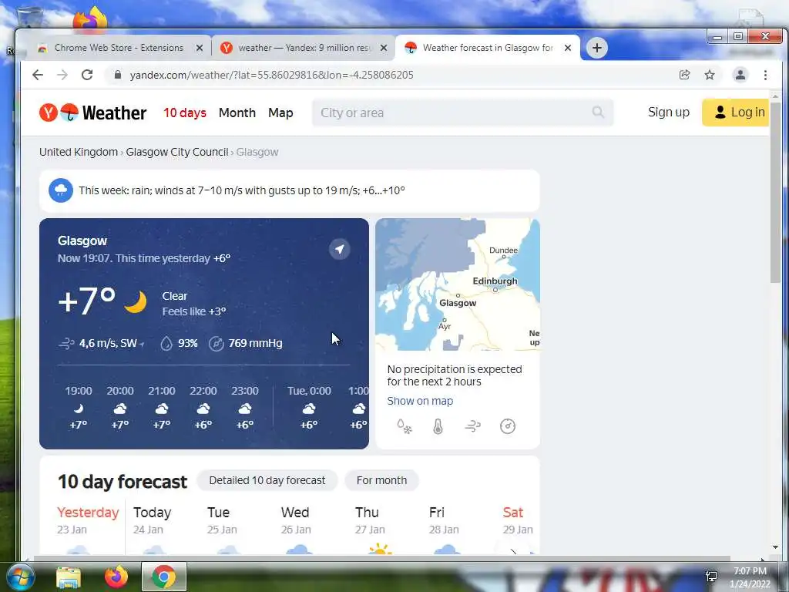This screenshot has width=789, height=592.
Task: Click United Kingdom breadcrumb link
Action: pos(79,152)
